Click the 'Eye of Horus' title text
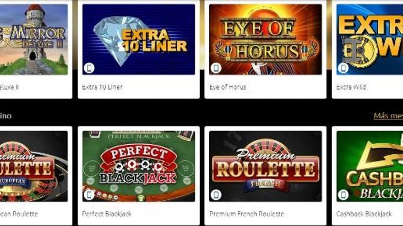Viewport: 403px width, 226px height. point(228,87)
